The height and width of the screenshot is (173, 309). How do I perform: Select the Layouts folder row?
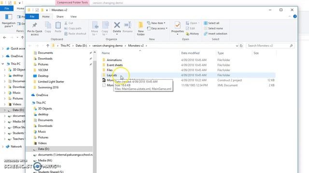pyautogui.click(x=188, y=75)
